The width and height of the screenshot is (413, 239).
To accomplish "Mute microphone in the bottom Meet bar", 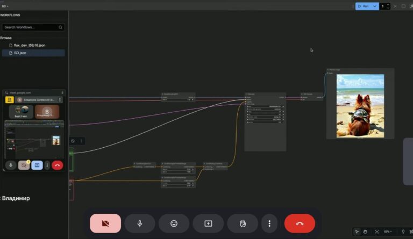I will [140, 223].
